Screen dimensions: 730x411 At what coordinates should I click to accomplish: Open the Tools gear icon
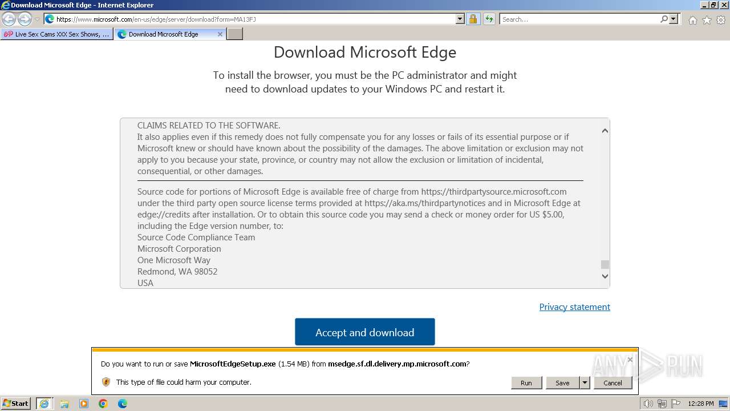point(721,20)
